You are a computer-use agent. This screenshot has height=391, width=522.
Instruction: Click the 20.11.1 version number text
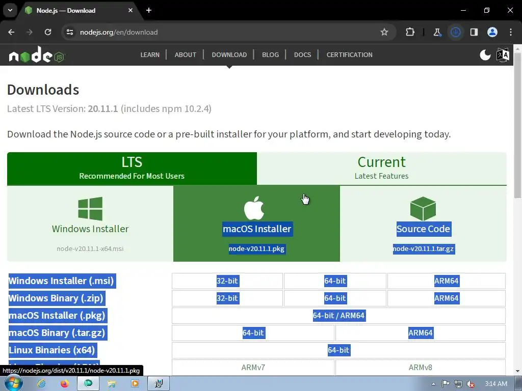pyautogui.click(x=103, y=109)
